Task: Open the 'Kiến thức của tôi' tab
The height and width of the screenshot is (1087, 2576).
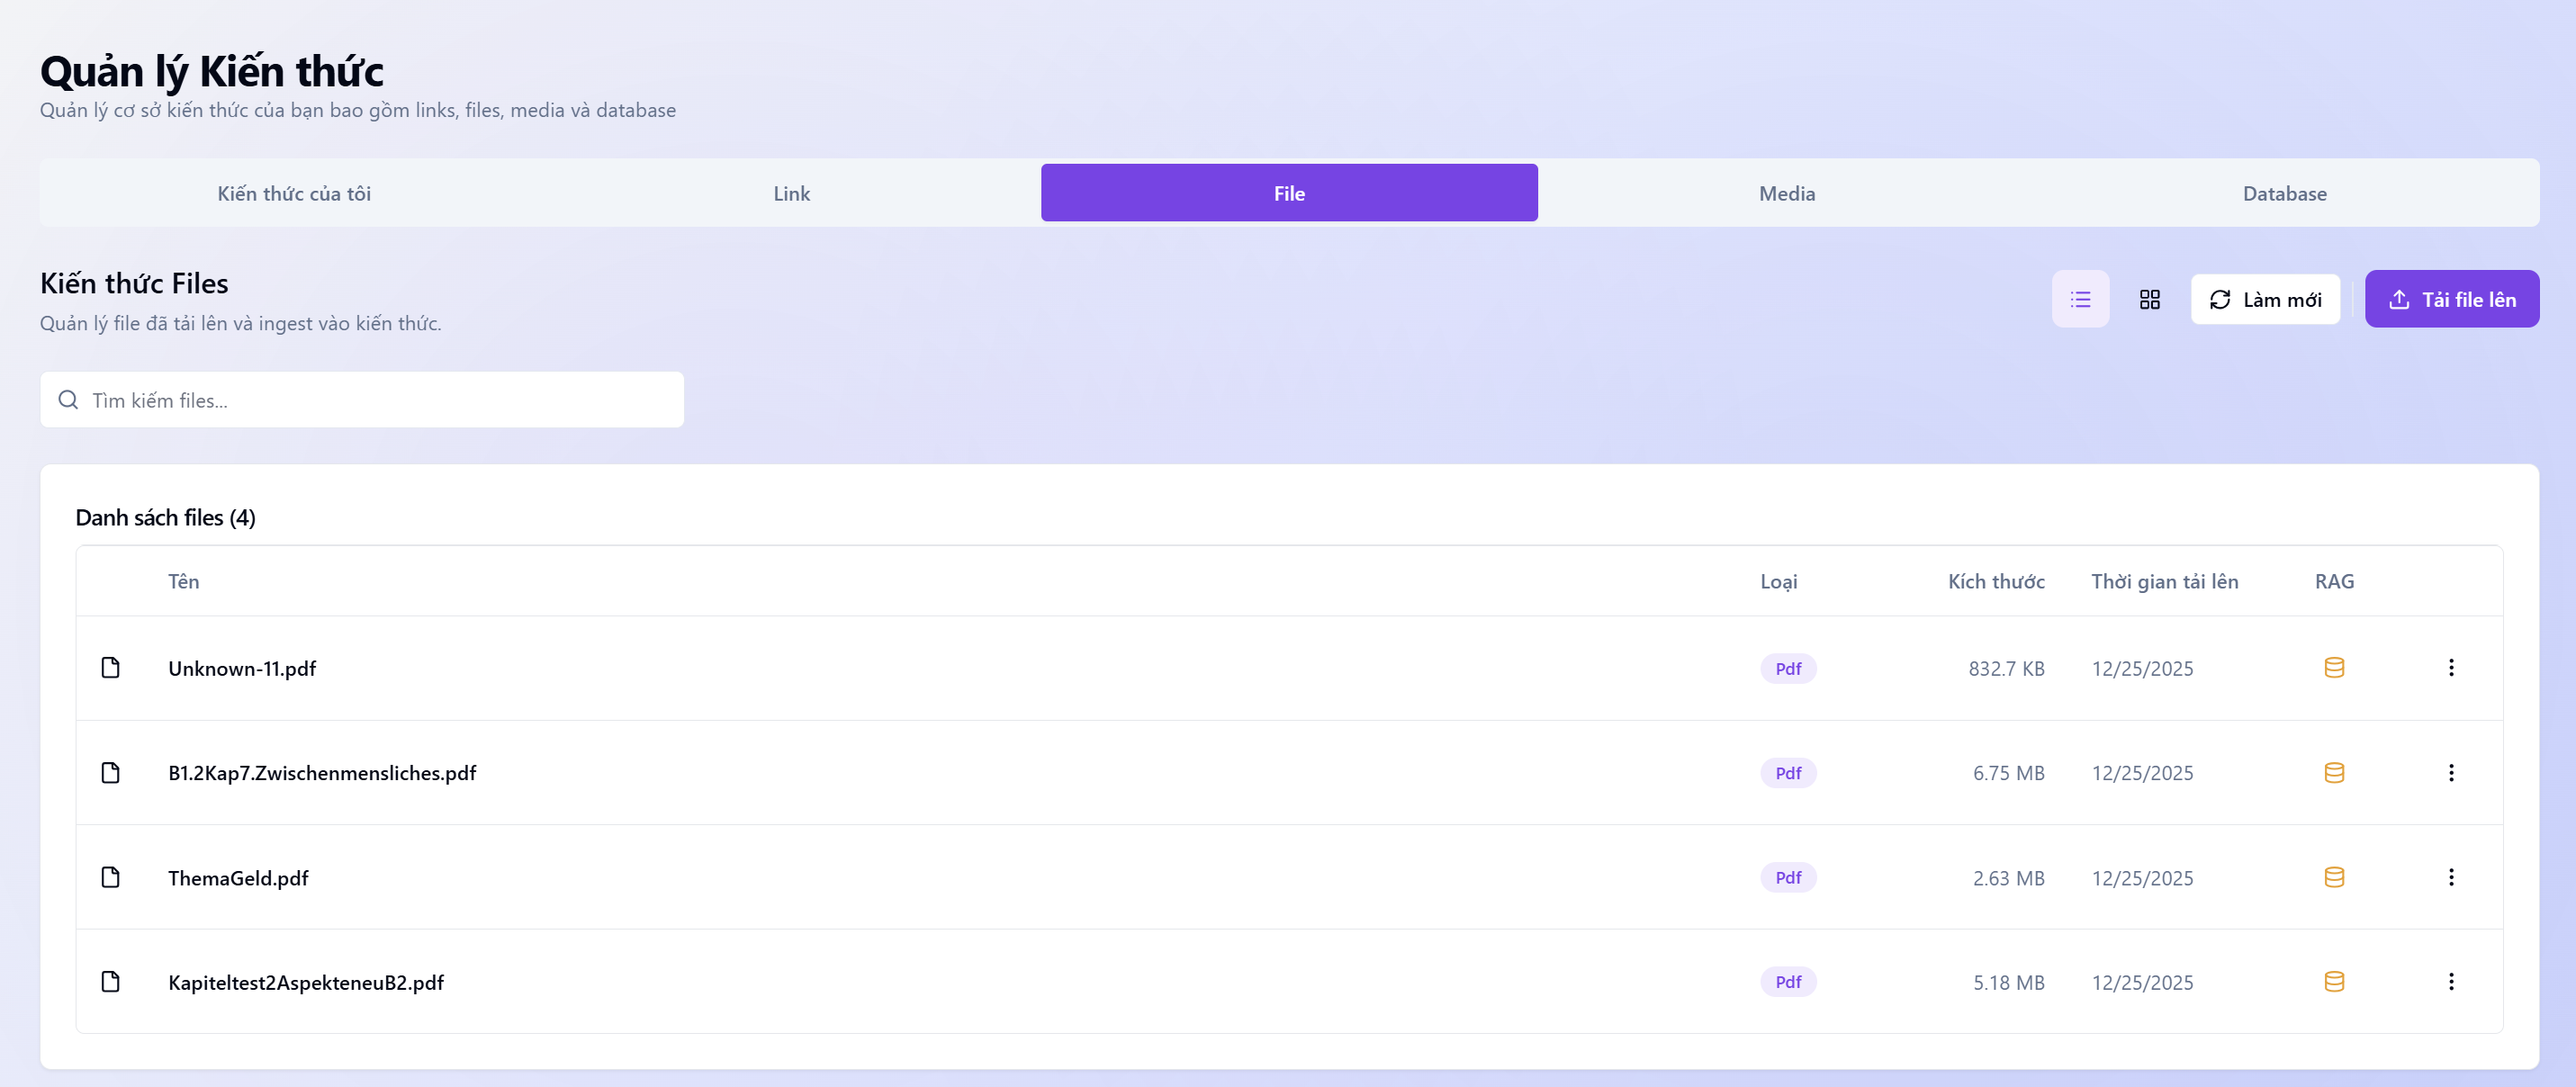Action: click(x=294, y=193)
